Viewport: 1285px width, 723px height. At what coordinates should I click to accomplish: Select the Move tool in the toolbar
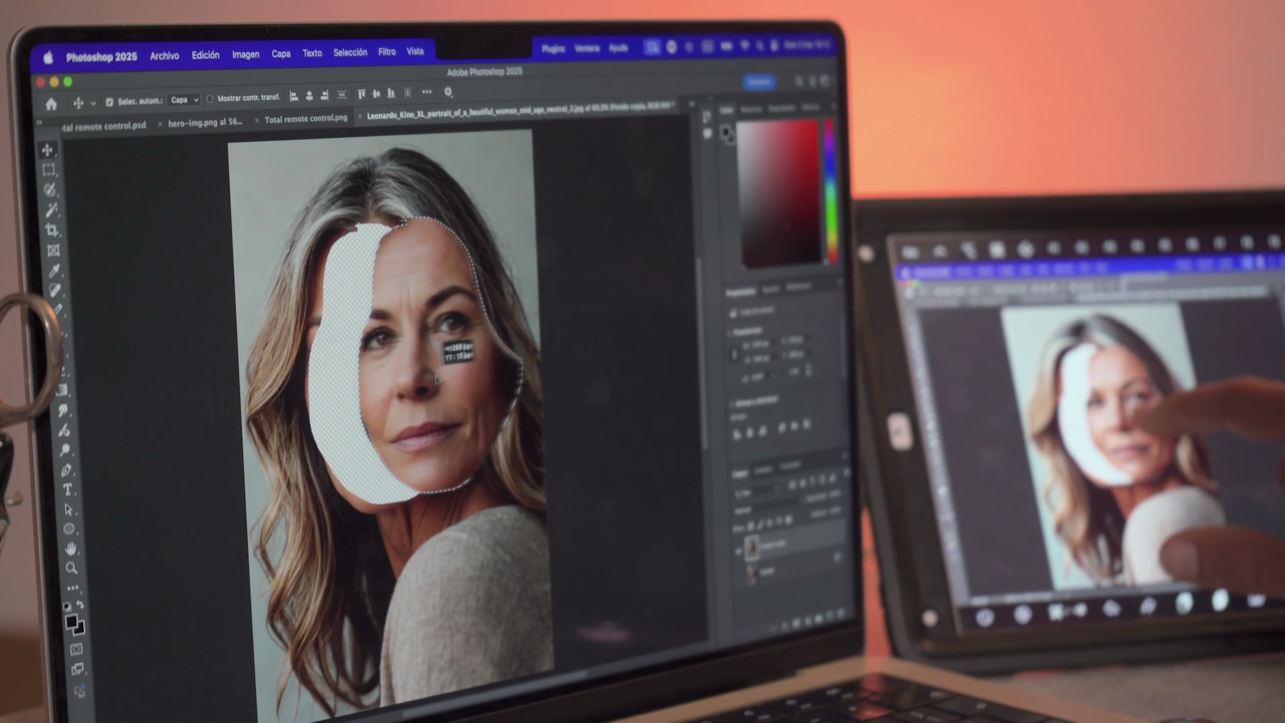tap(48, 150)
